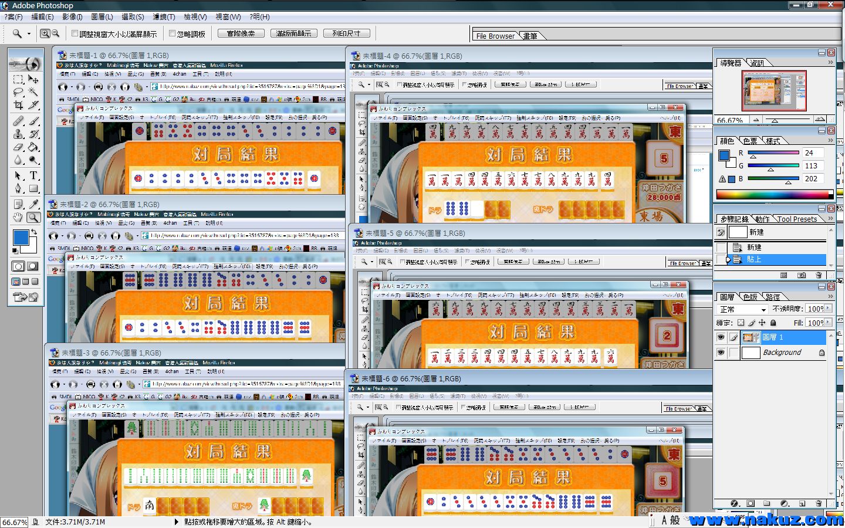This screenshot has width=845, height=528.
Task: Select the Hand tool
Action: click(18, 217)
